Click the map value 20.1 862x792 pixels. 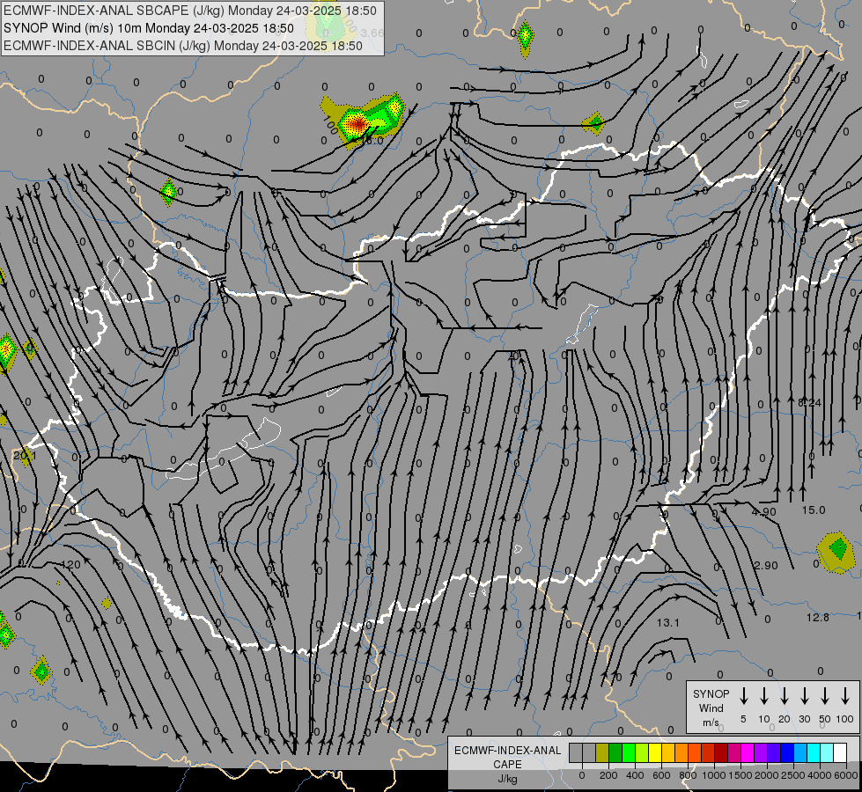[x=25, y=456]
